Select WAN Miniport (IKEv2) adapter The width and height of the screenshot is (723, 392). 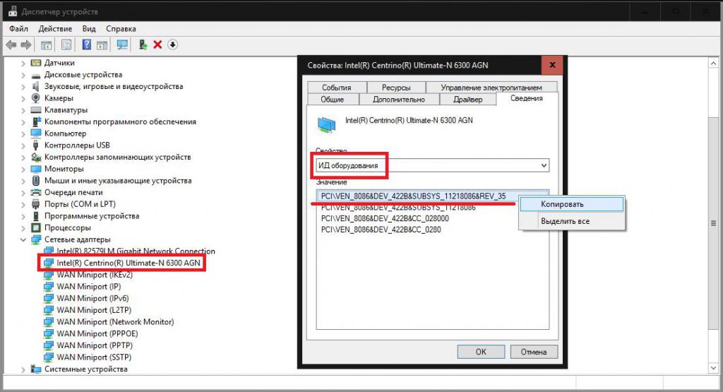coord(95,275)
